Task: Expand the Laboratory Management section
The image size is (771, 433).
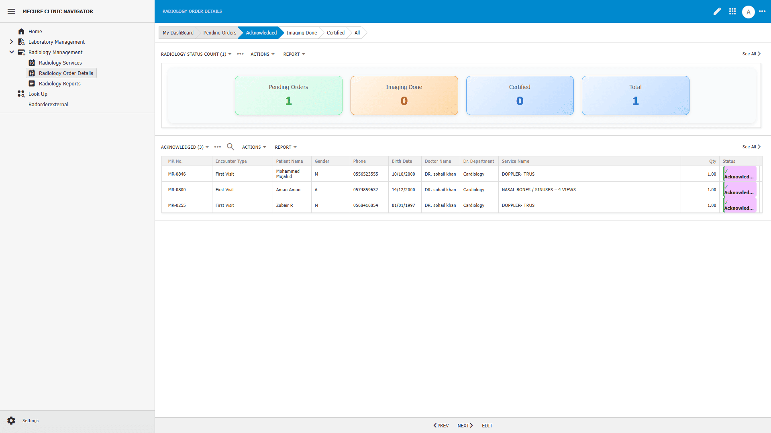Action: point(11,42)
